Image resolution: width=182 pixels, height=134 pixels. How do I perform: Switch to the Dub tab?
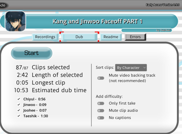[79, 37]
